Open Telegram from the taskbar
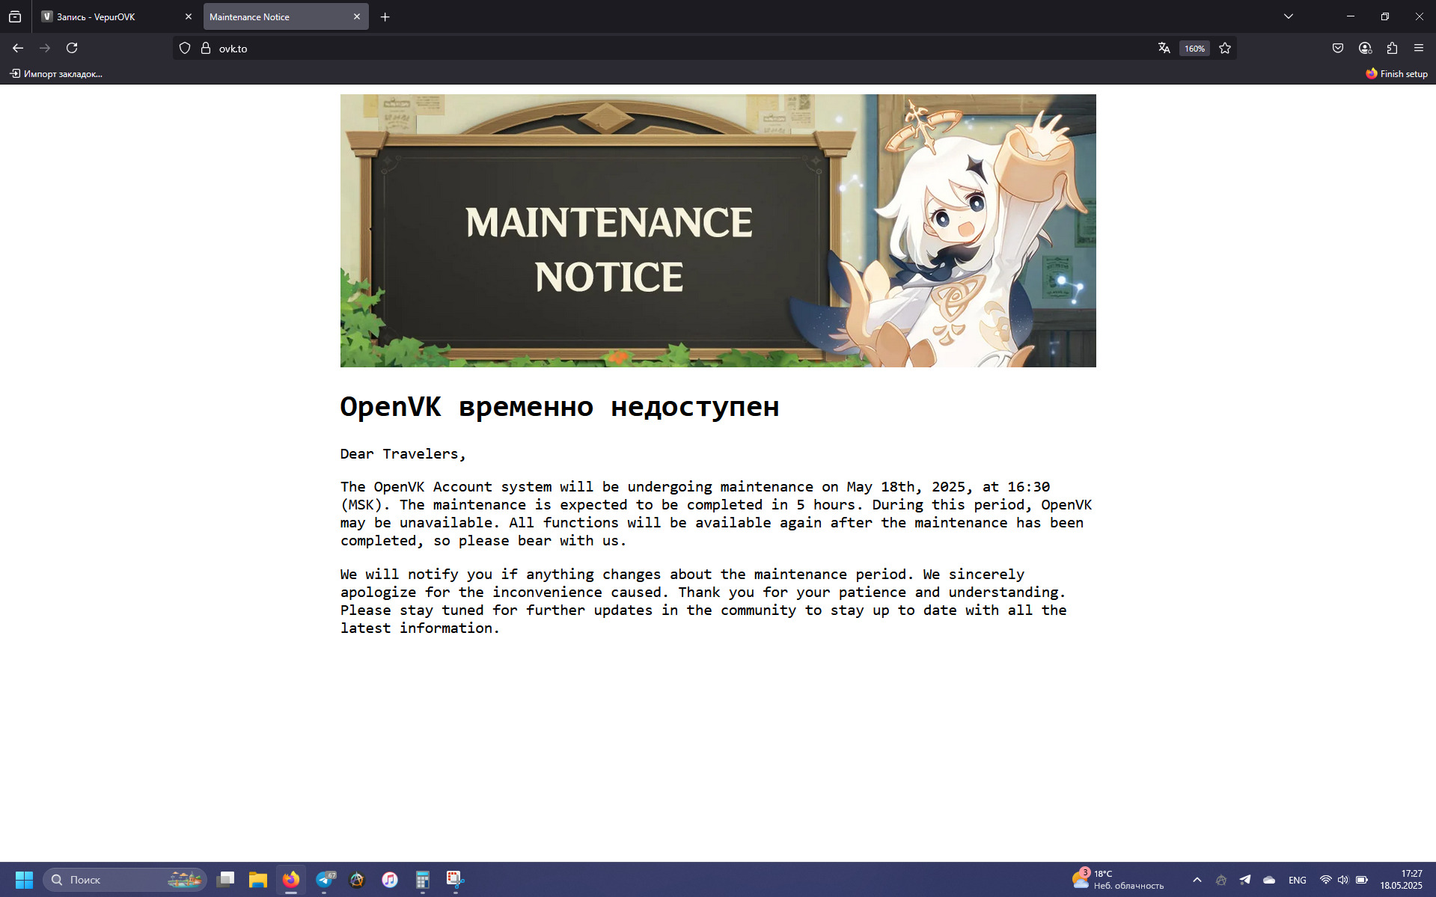The height and width of the screenshot is (897, 1436). 324,880
